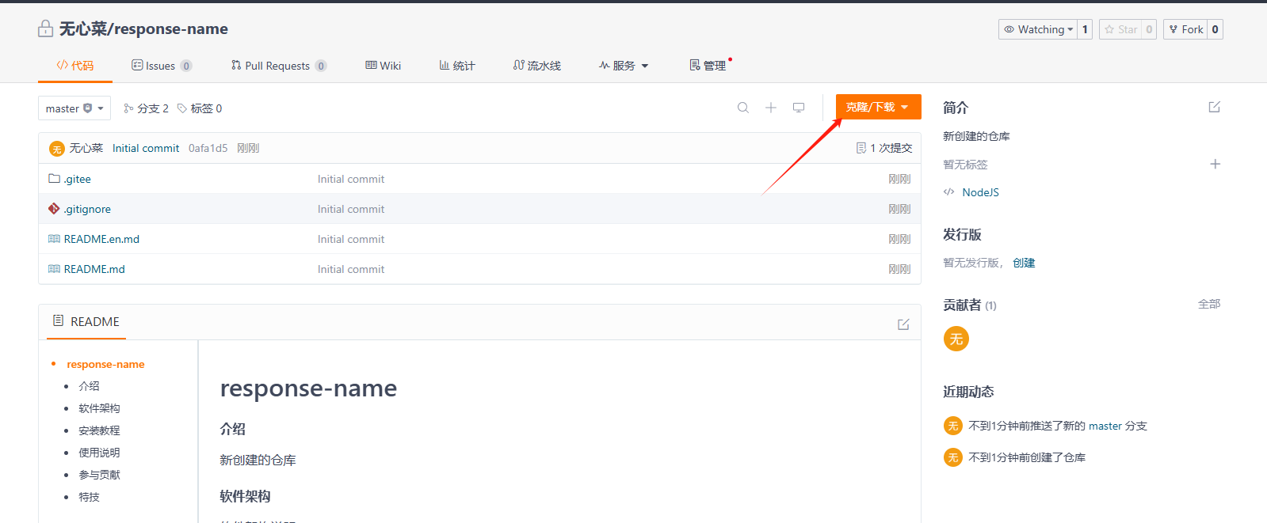This screenshot has height=523, width=1267.
Task: Click the .gitee folder icon
Action: pyautogui.click(x=54, y=179)
